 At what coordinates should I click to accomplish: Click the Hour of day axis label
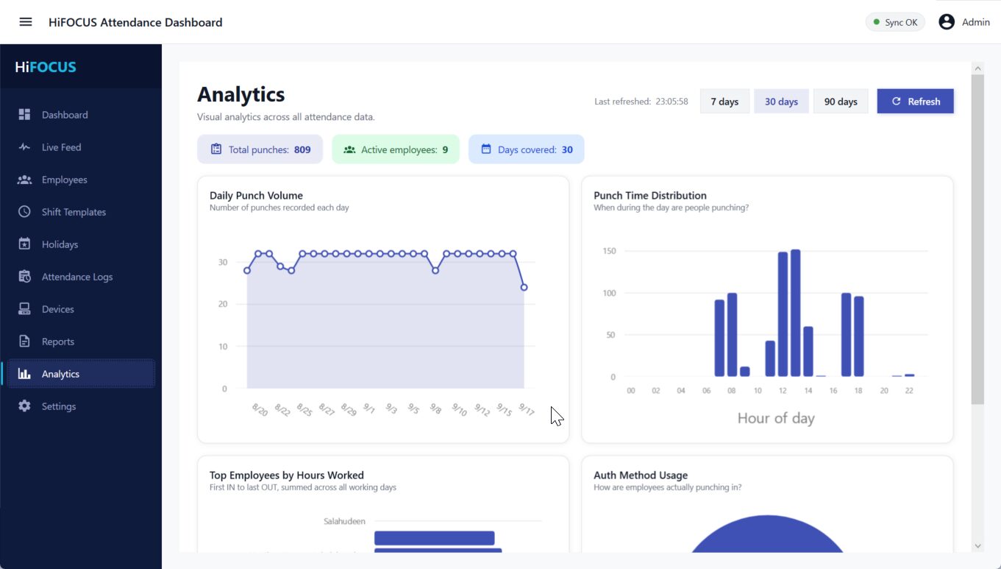point(776,418)
